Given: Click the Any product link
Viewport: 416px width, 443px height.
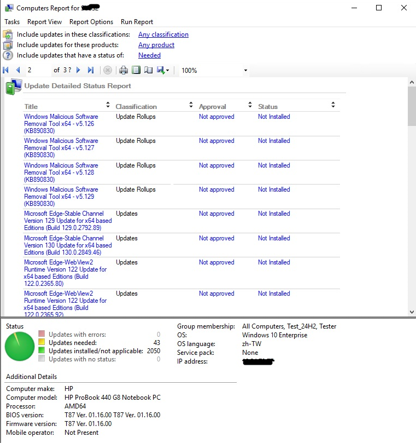Looking at the screenshot, I should (x=156, y=45).
